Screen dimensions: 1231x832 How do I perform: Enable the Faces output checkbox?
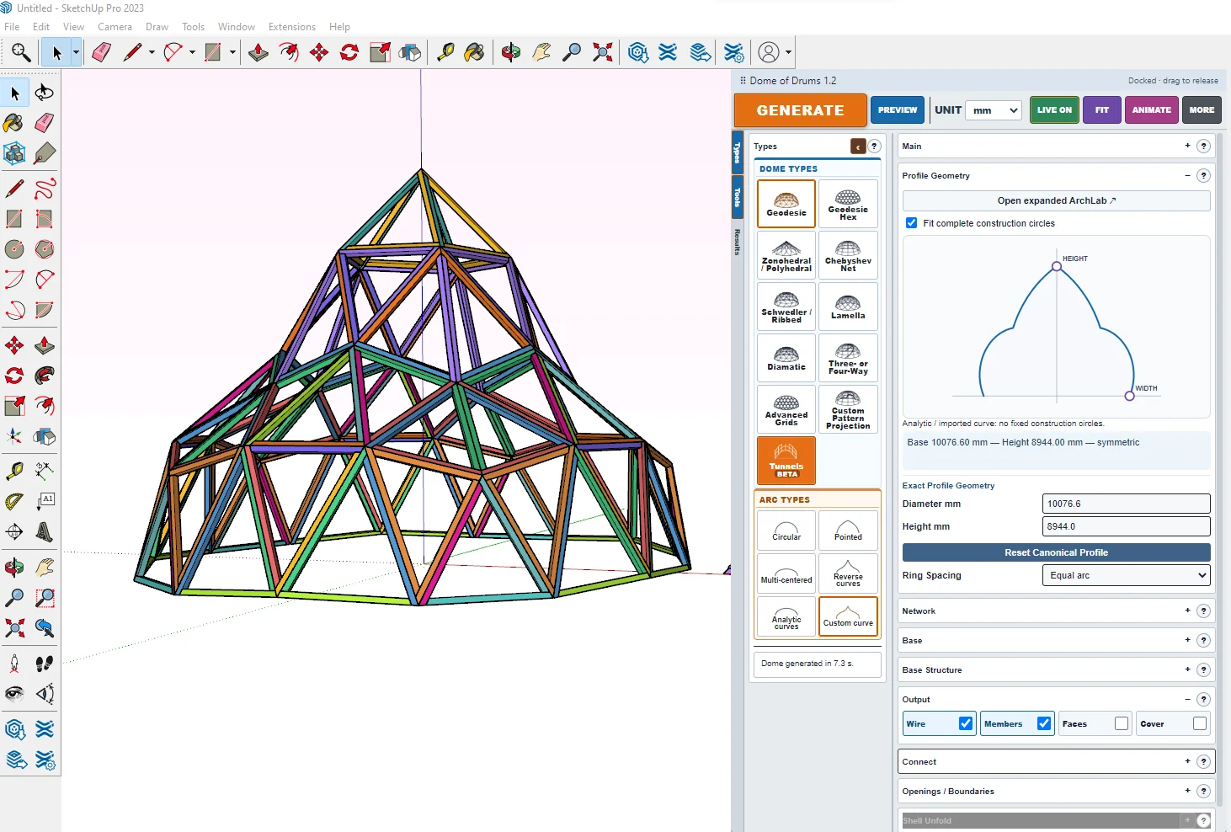(x=1122, y=723)
